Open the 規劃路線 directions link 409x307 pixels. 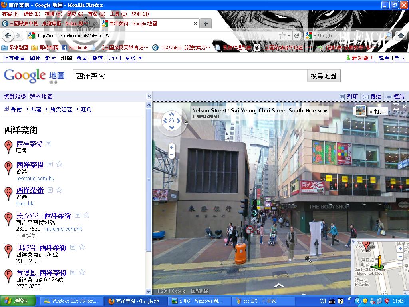pyautogui.click(x=15, y=96)
